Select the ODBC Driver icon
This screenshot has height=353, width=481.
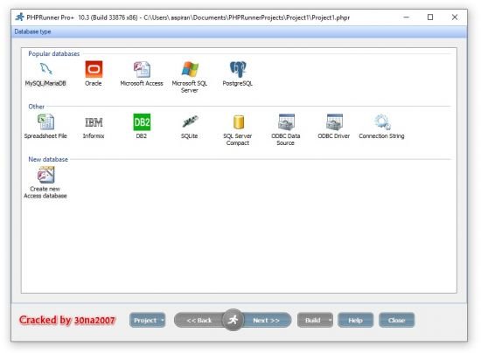[334, 122]
